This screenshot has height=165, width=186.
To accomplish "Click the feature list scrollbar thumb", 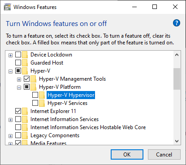I will click(x=177, y=79).
